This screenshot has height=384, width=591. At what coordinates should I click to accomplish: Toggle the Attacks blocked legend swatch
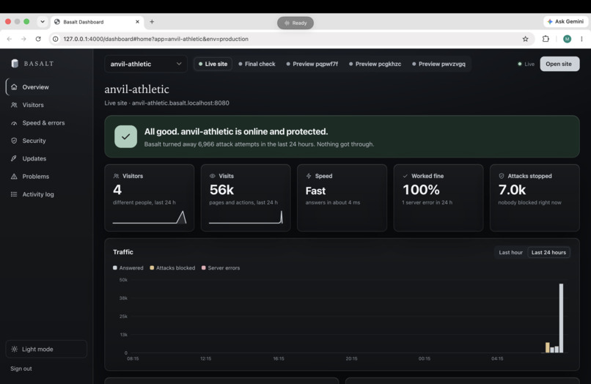coord(152,268)
